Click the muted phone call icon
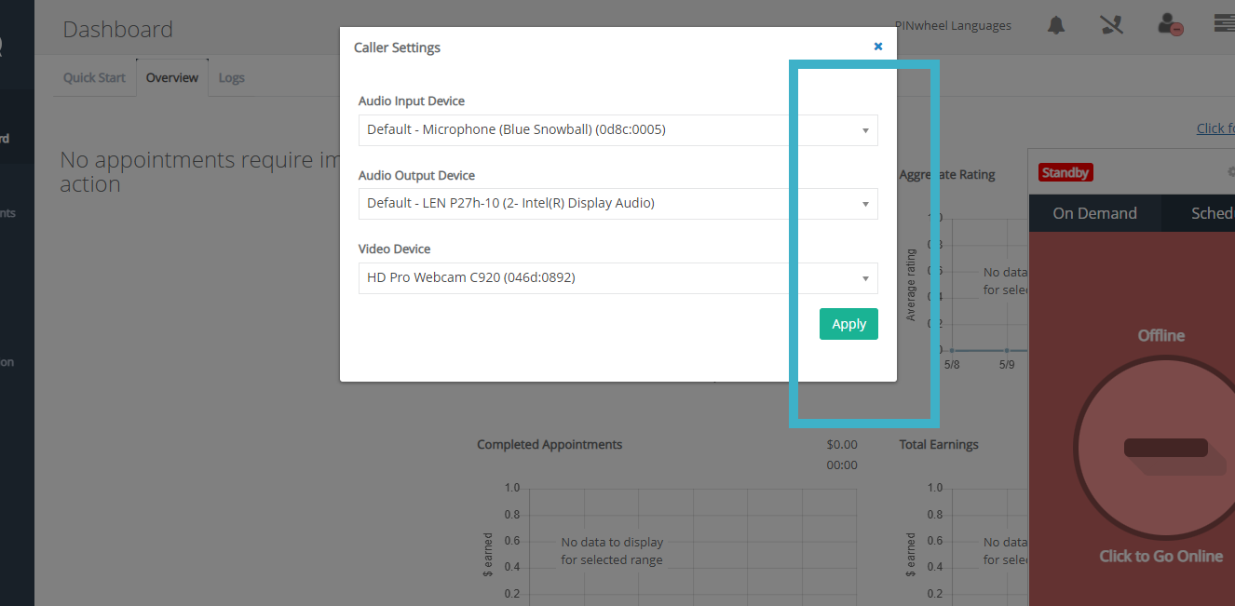The height and width of the screenshot is (606, 1235). click(1111, 25)
